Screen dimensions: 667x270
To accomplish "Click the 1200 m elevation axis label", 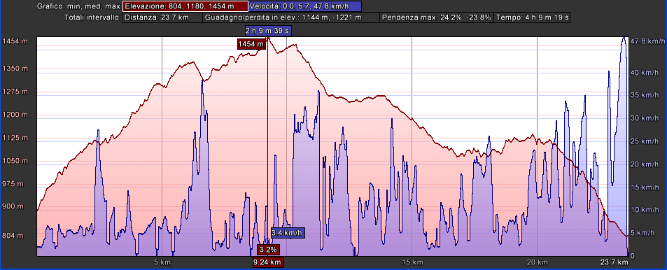I will [15, 115].
